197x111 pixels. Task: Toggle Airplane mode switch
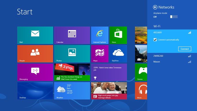pos(174,17)
